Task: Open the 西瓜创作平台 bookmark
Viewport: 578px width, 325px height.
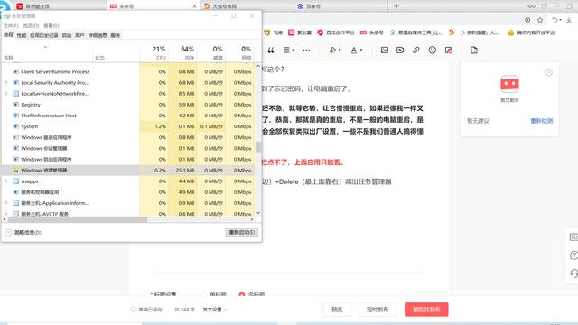Action: tap(335, 32)
